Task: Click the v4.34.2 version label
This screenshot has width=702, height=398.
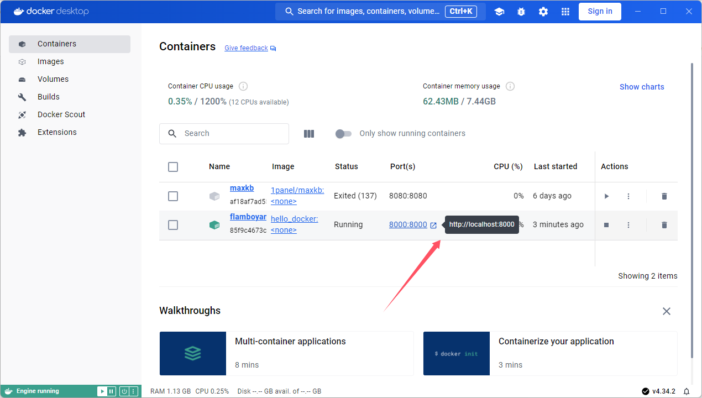Action: pyautogui.click(x=664, y=391)
